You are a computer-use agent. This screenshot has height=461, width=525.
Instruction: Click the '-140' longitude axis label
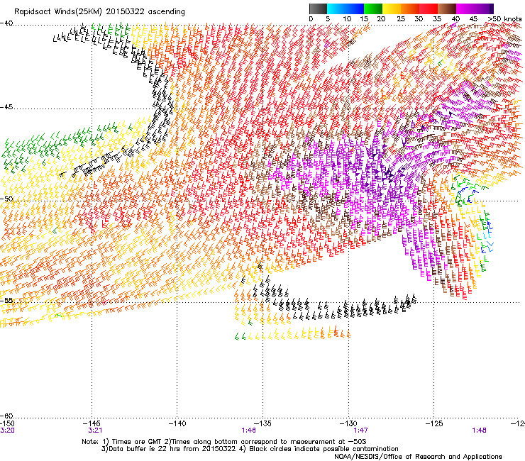[177, 423]
